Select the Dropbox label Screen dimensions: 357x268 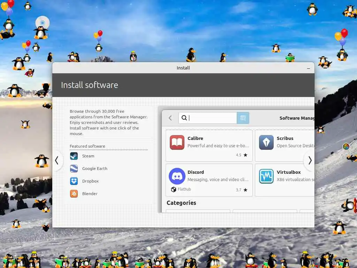click(x=90, y=181)
